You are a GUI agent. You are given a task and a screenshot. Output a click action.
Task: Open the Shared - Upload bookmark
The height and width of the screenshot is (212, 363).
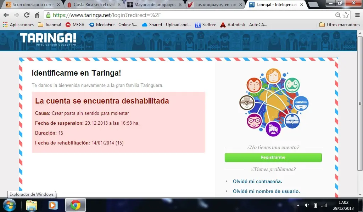click(x=166, y=25)
